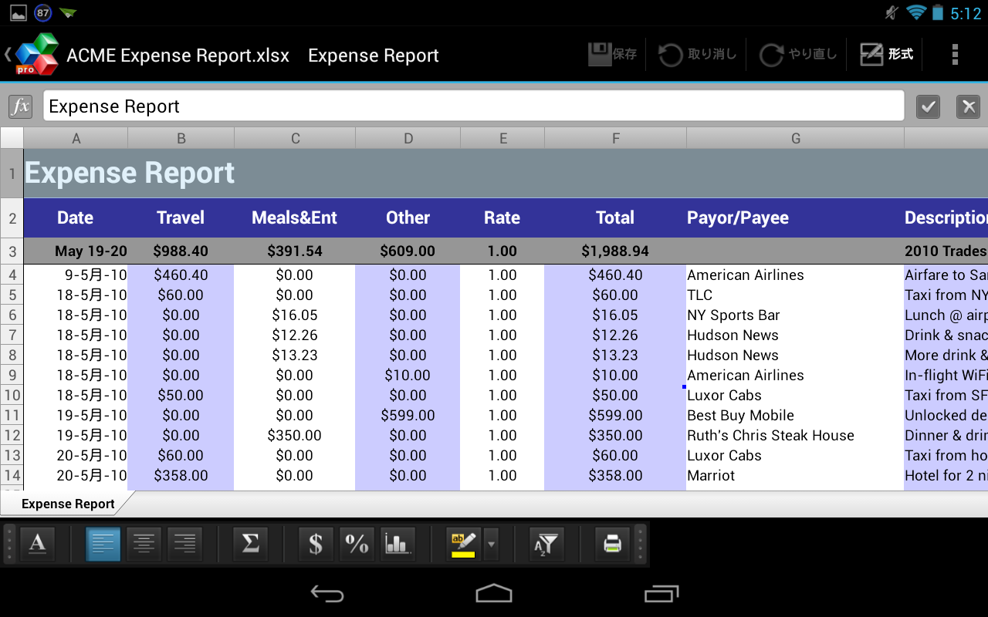Open the font formatting tool
The image size is (988, 617).
click(x=37, y=544)
